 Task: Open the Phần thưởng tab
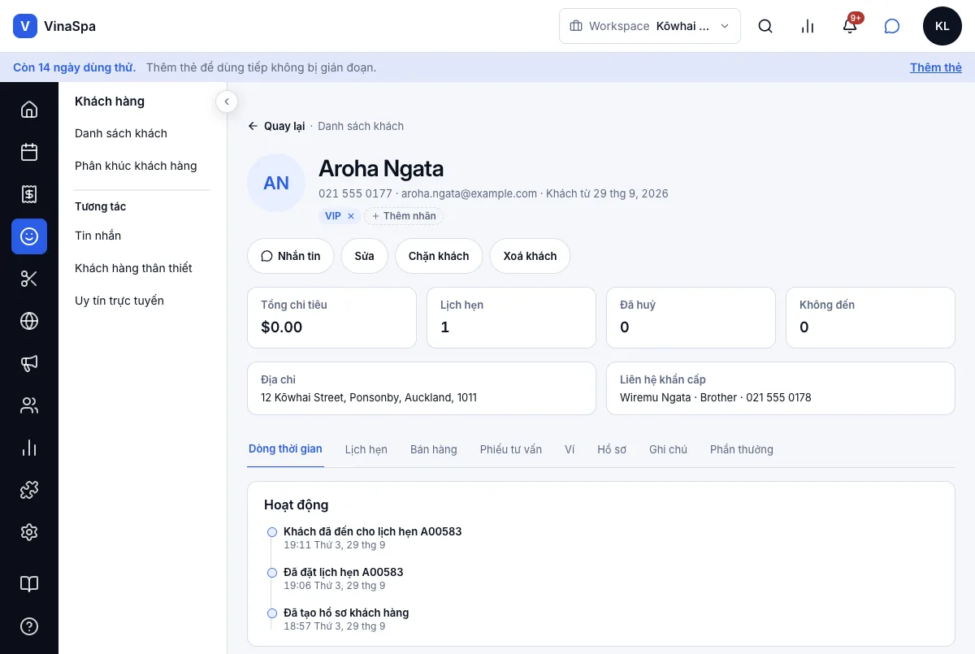742,449
